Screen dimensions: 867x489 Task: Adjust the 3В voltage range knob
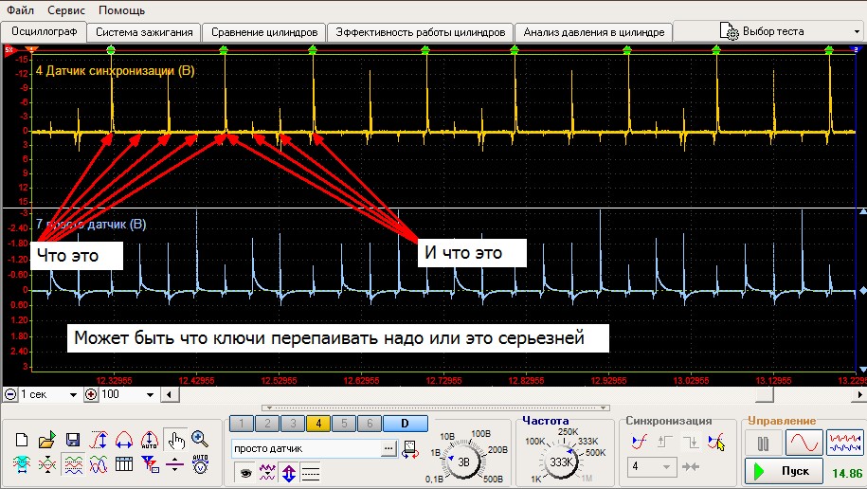click(x=463, y=462)
